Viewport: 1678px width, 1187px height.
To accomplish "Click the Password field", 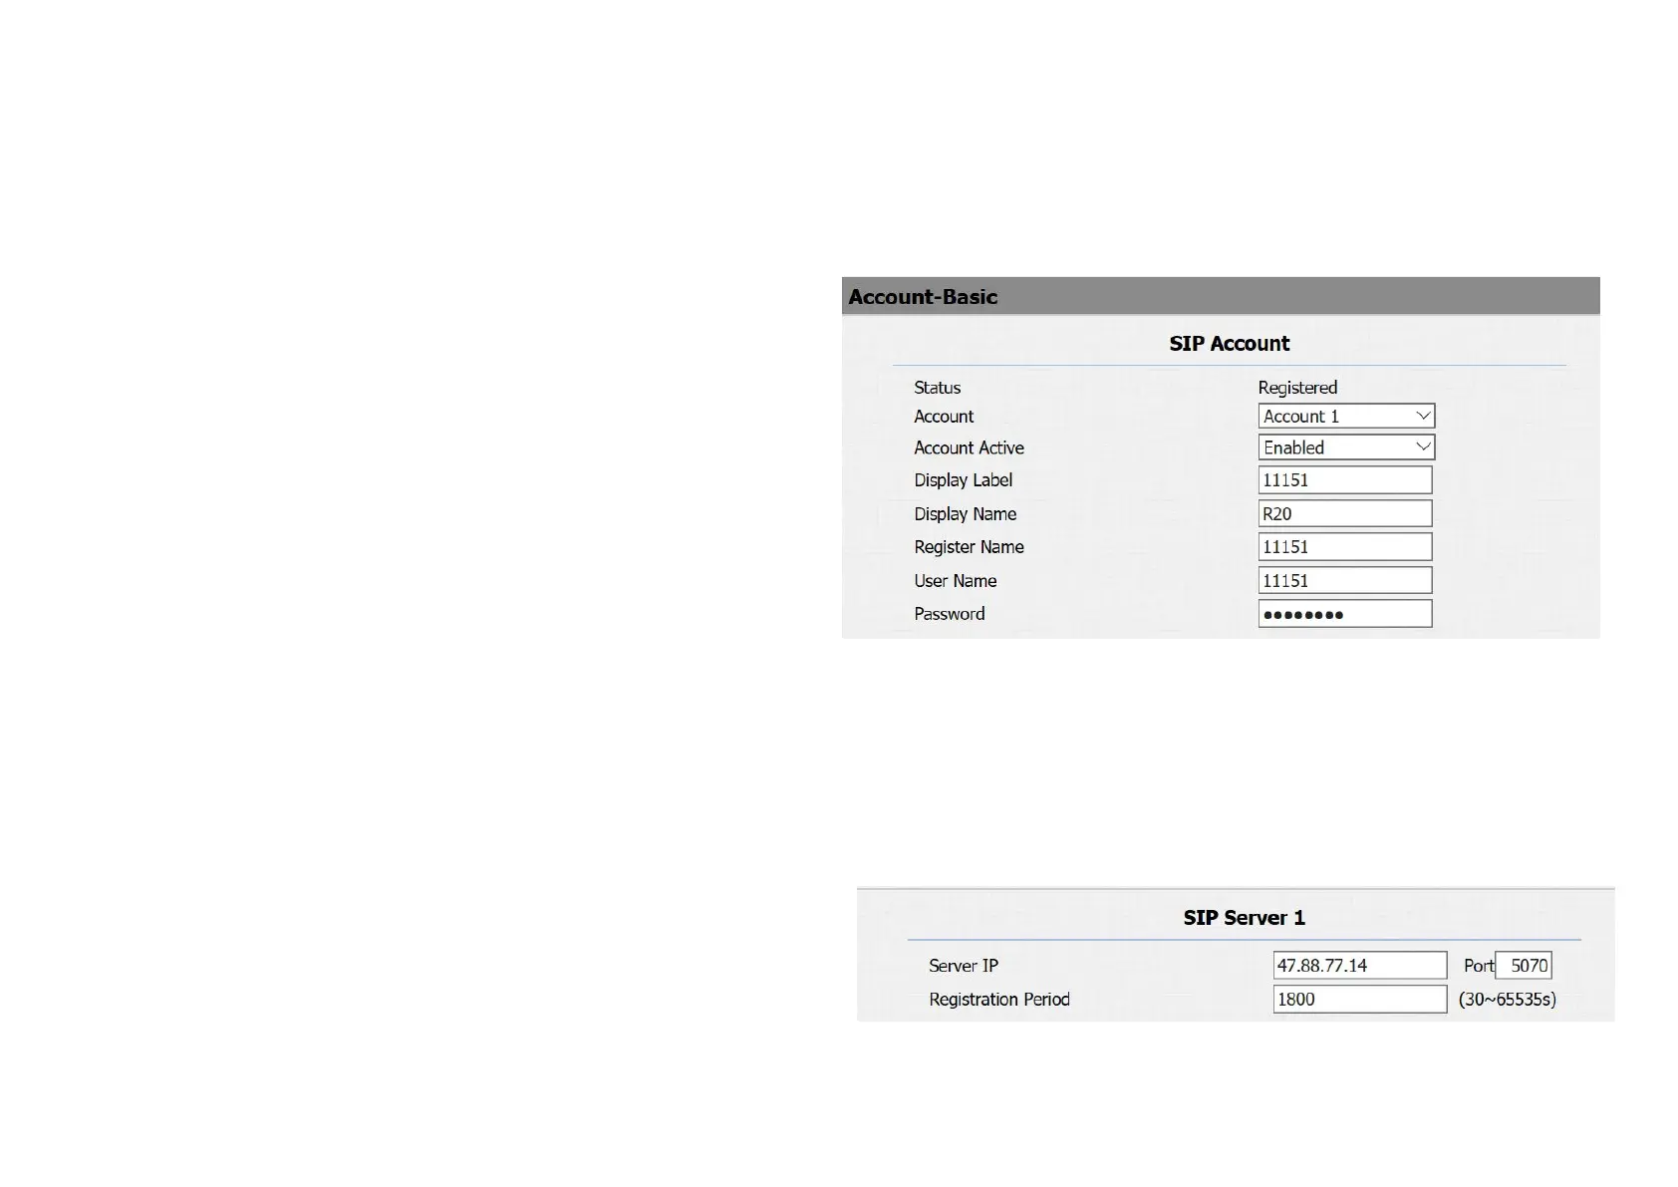I will (1345, 614).
